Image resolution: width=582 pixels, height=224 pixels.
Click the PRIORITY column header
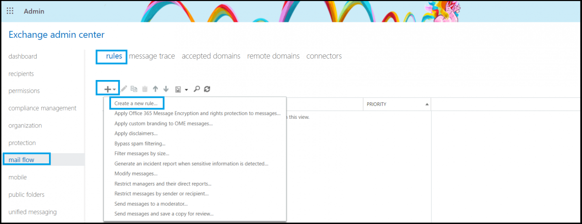[397, 104]
